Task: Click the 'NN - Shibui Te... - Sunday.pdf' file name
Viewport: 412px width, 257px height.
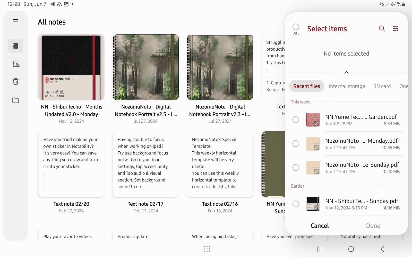Action: (362, 201)
